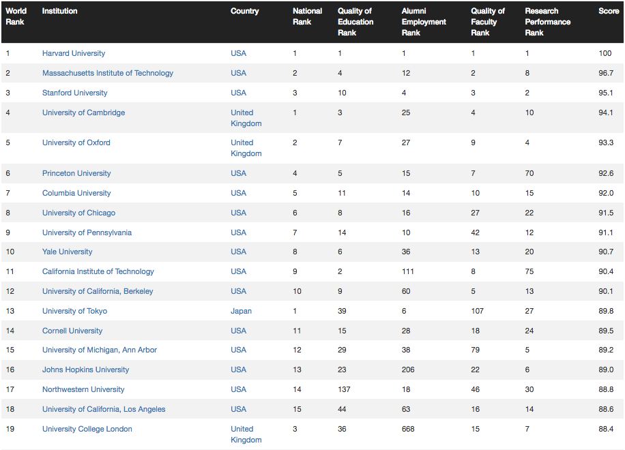Image resolution: width=625 pixels, height=450 pixels.
Task: Open University of Cambridge page
Action: [83, 112]
